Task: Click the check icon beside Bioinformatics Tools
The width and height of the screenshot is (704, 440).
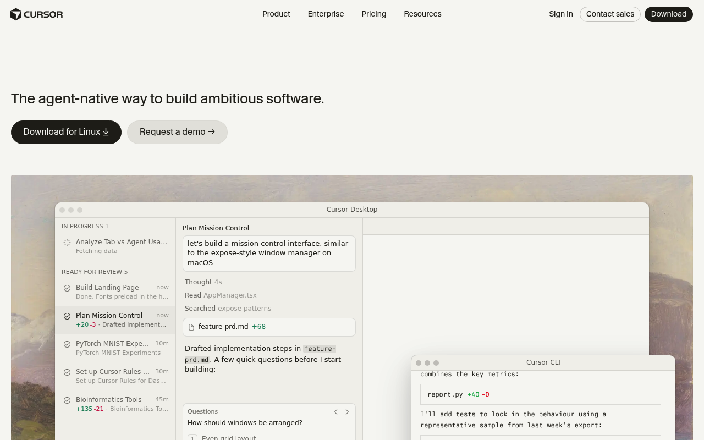Action: [67, 400]
